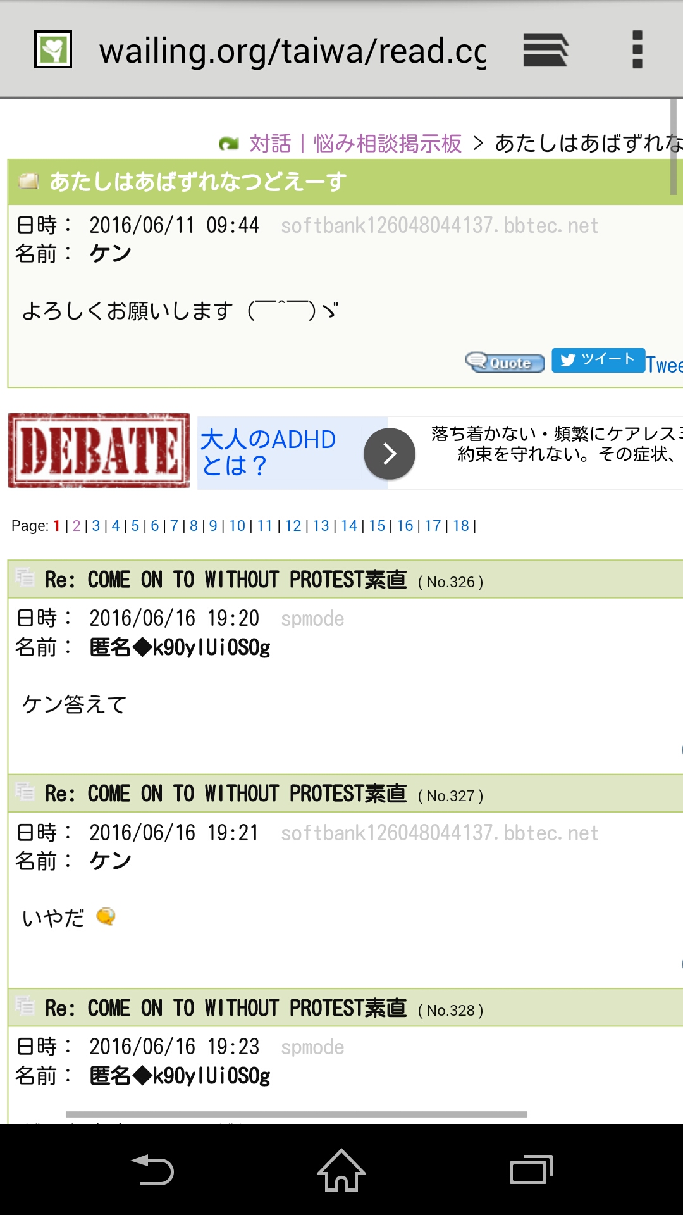Tap the address bar URL field
Screen dimensions: 683x1215
coord(292,51)
